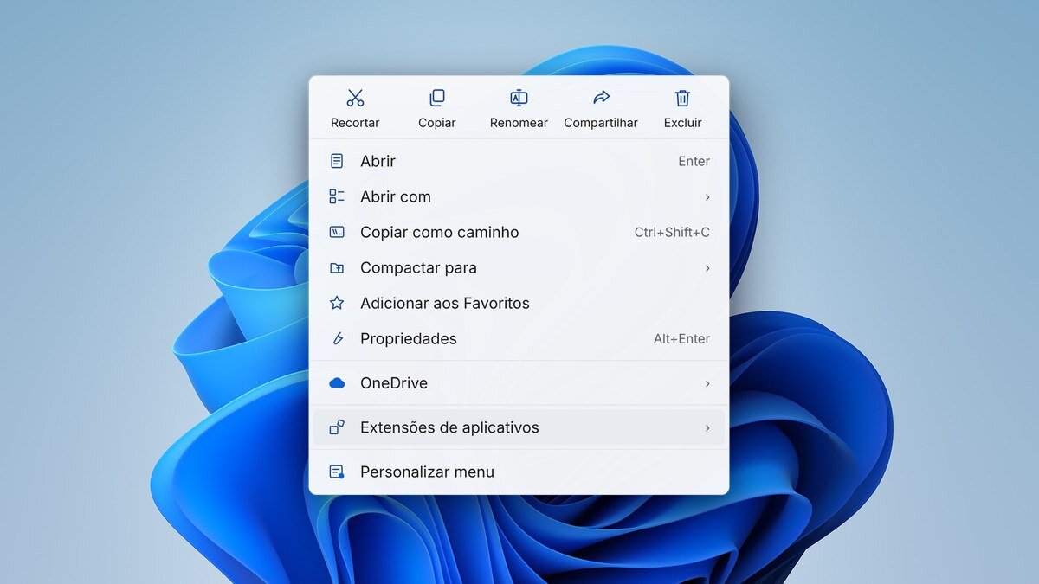
Task: Click the Renomear text label
Action: 519,123
